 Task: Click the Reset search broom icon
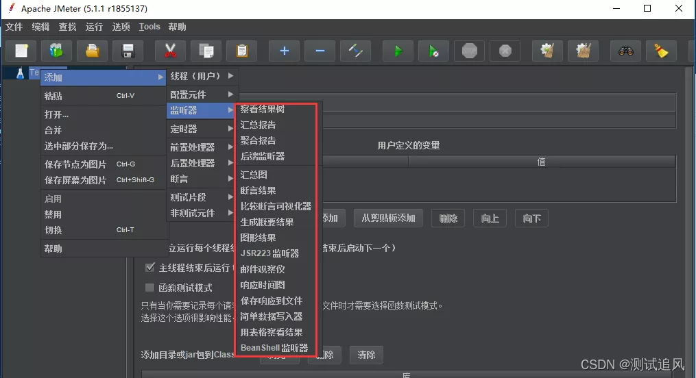point(662,51)
